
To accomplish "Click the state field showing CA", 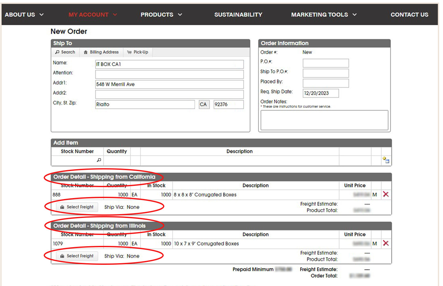I will click(x=204, y=104).
